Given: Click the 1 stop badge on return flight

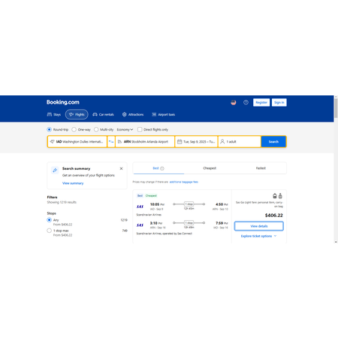Looking at the screenshot, I should pyautogui.click(x=189, y=223).
